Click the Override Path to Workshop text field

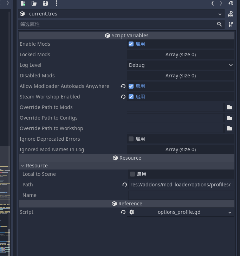175,128
